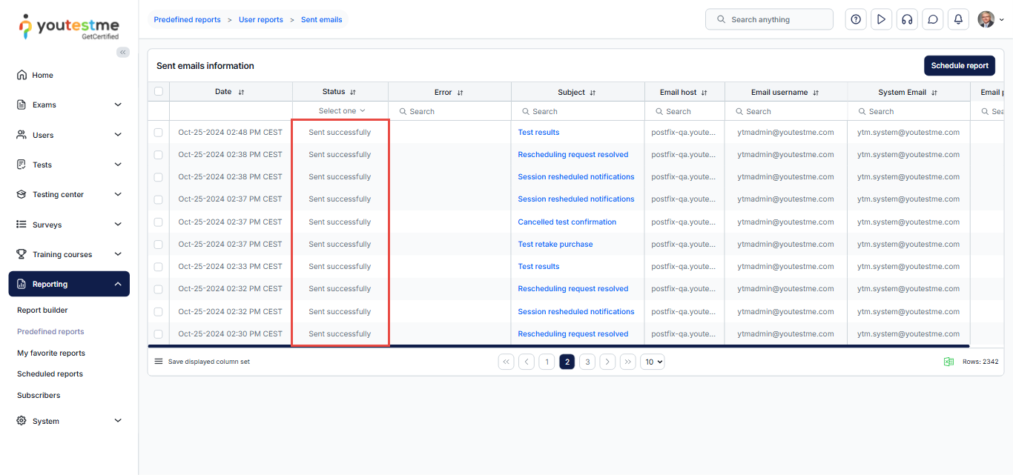1013x475 pixels.
Task: Open the video tutorials play icon
Action: tap(881, 20)
